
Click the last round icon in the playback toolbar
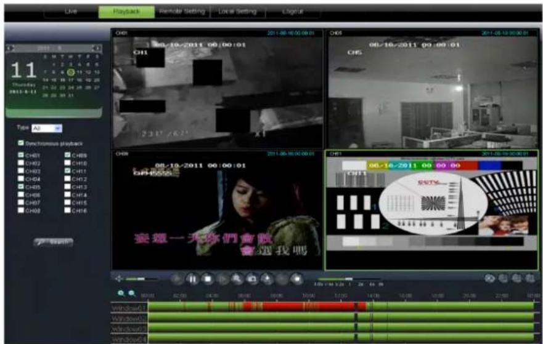coord(297,279)
